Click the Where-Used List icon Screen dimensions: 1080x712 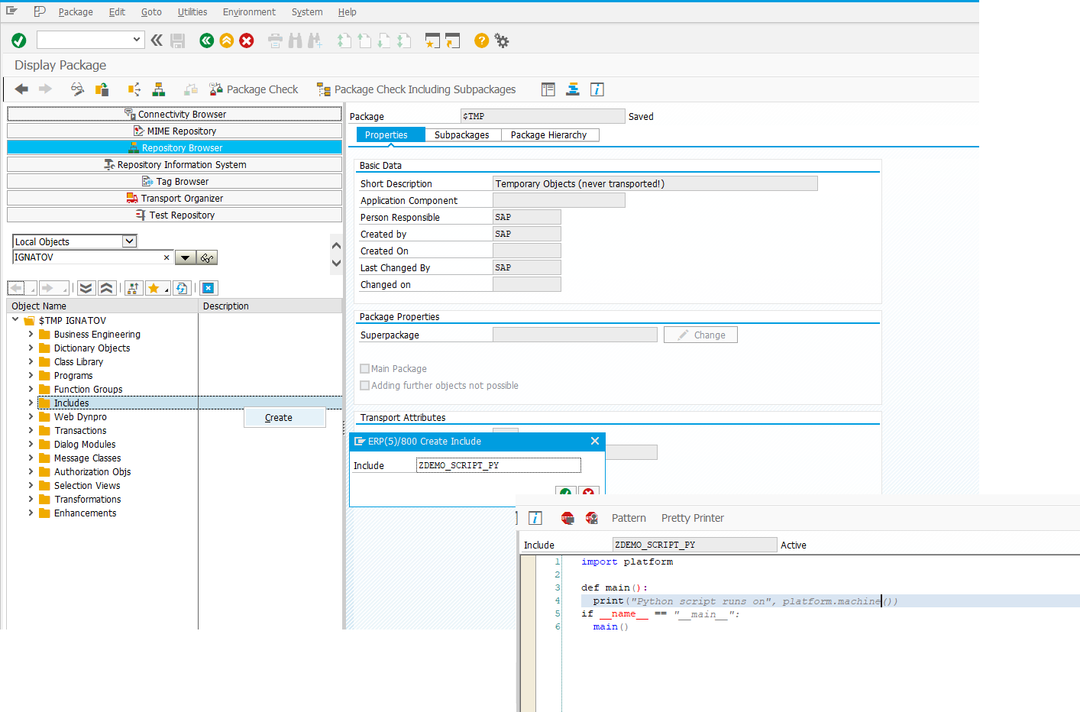[134, 89]
